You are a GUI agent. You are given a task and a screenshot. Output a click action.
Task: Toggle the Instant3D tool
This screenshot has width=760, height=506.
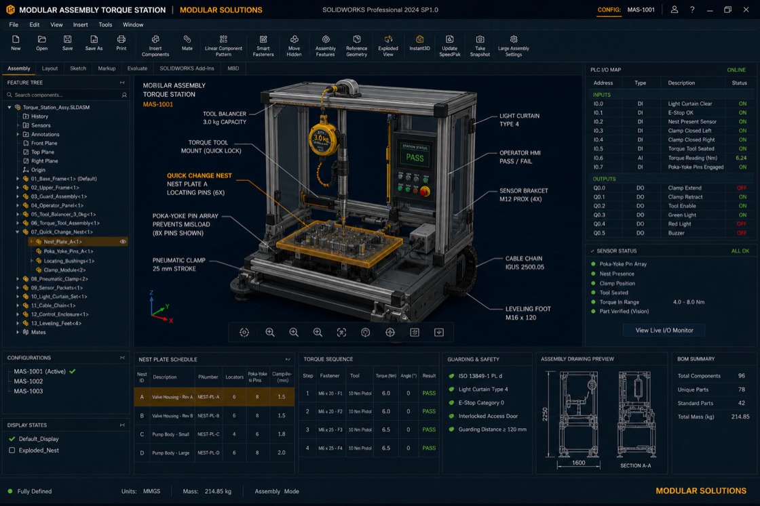[420, 43]
